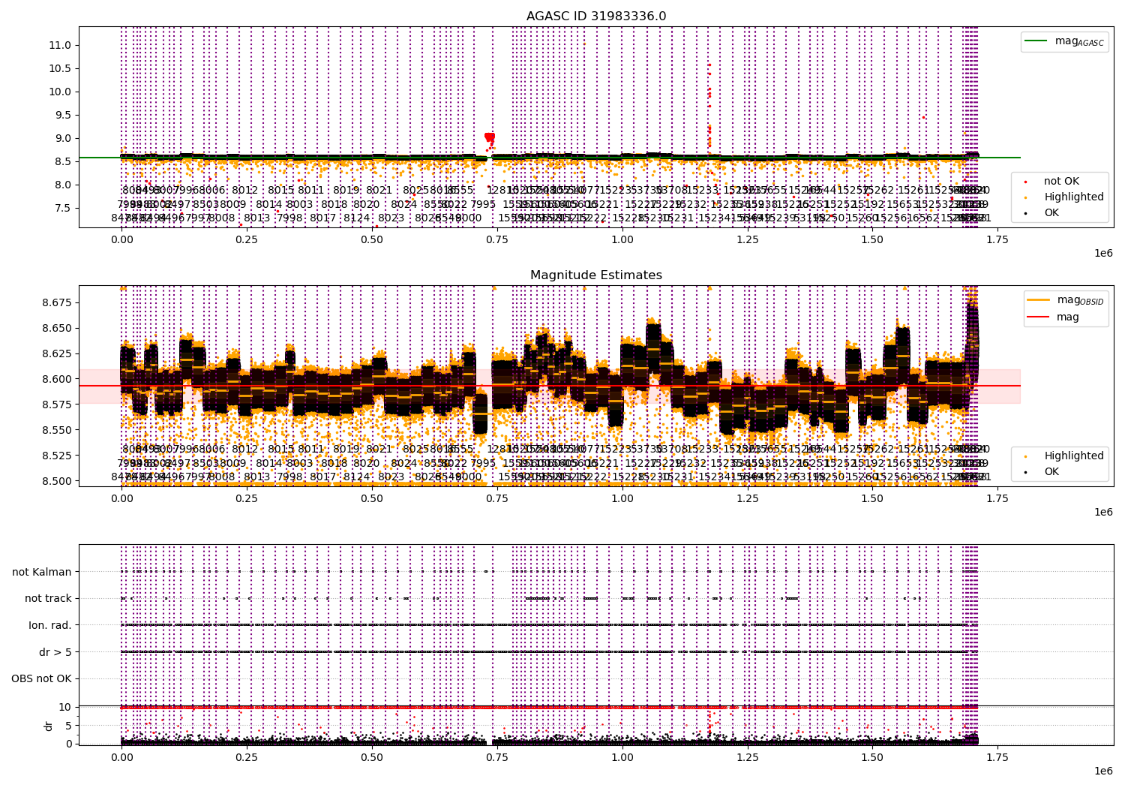Screen dimensions: 1125x788
Task: Click the 11.0 y-axis tick label
Action: (x=60, y=45)
